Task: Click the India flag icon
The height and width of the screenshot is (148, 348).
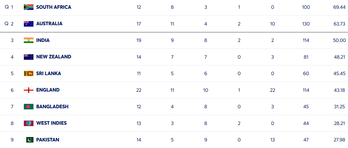Action: pyautogui.click(x=29, y=40)
